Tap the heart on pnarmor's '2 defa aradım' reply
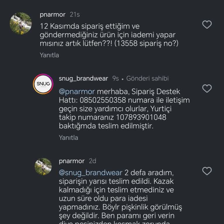 click(207, 171)
